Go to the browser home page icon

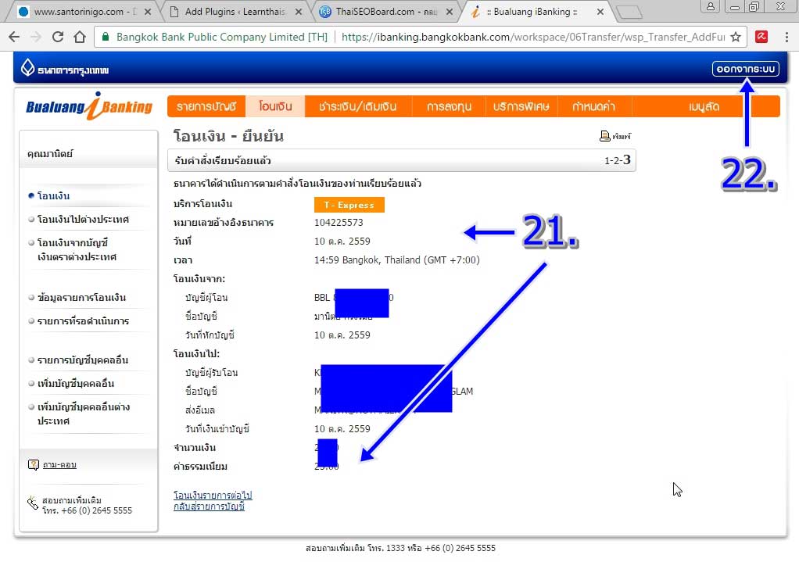pyautogui.click(x=80, y=37)
